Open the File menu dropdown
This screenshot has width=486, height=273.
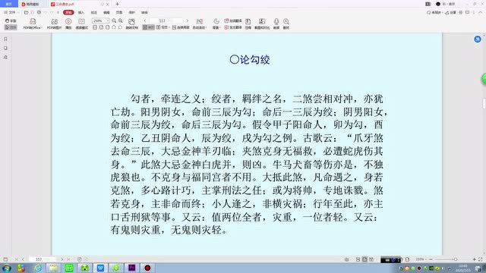click(12, 12)
